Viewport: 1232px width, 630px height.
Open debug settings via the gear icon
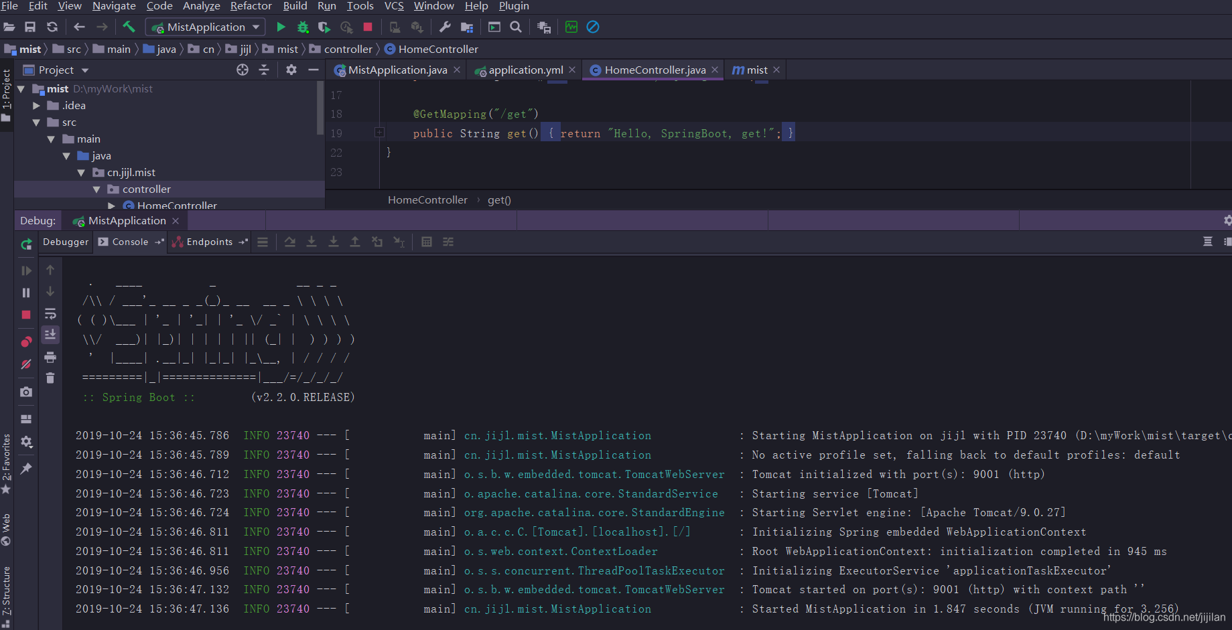[26, 442]
